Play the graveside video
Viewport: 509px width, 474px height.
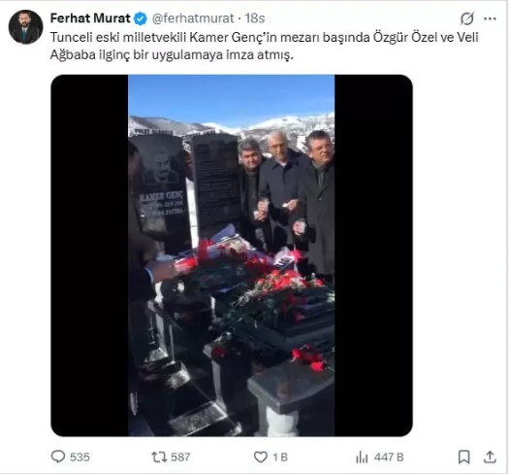232,255
